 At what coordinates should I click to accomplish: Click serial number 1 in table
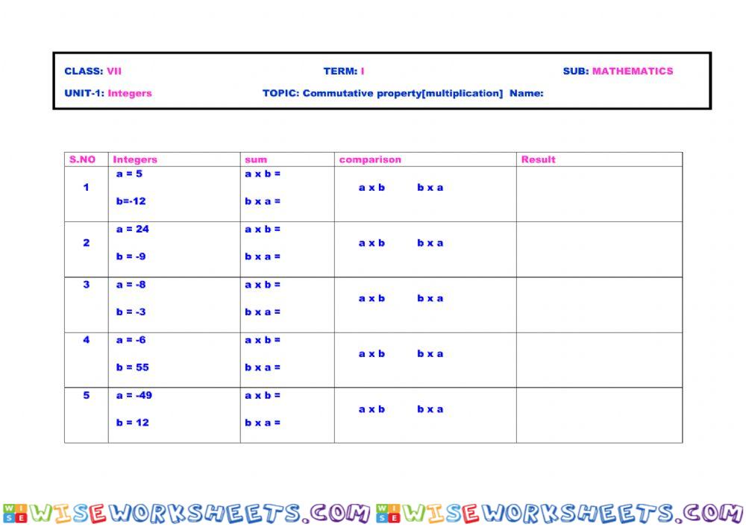click(x=86, y=188)
